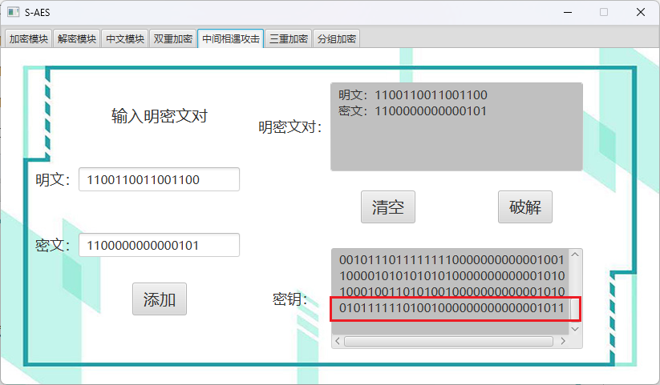Viewport: 660px width, 385px height.
Task: Click right arrow on the horizontal key scrollbar
Action: click(563, 341)
